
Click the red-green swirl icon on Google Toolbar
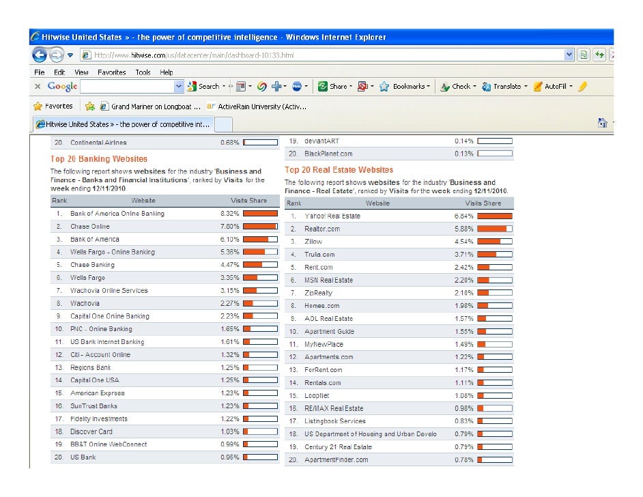262,86
